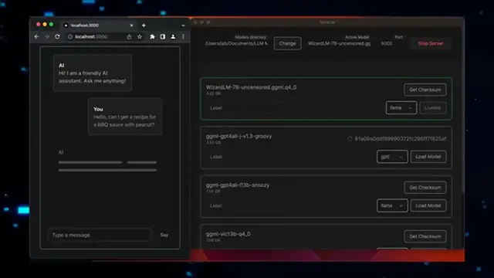This screenshot has width=494, height=278.
Task: Click the gpt4all-j groovy checksum hash
Action: (x=401, y=139)
